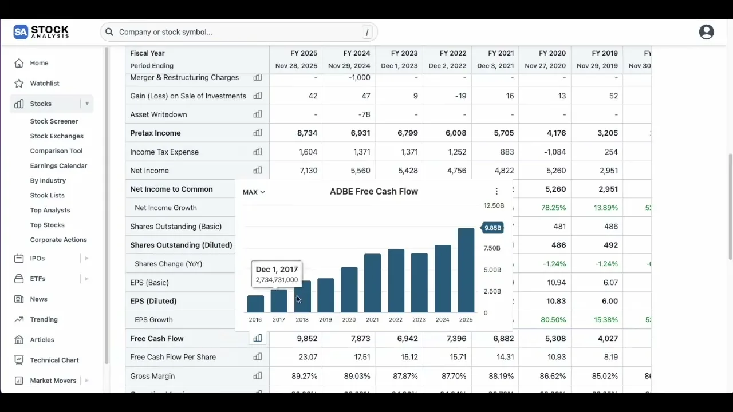
Task: Show chart for Asset Writedown row
Action: pyautogui.click(x=258, y=114)
